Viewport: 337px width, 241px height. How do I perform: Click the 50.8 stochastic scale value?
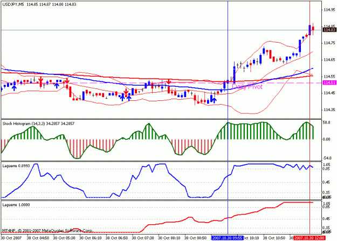point(326,122)
